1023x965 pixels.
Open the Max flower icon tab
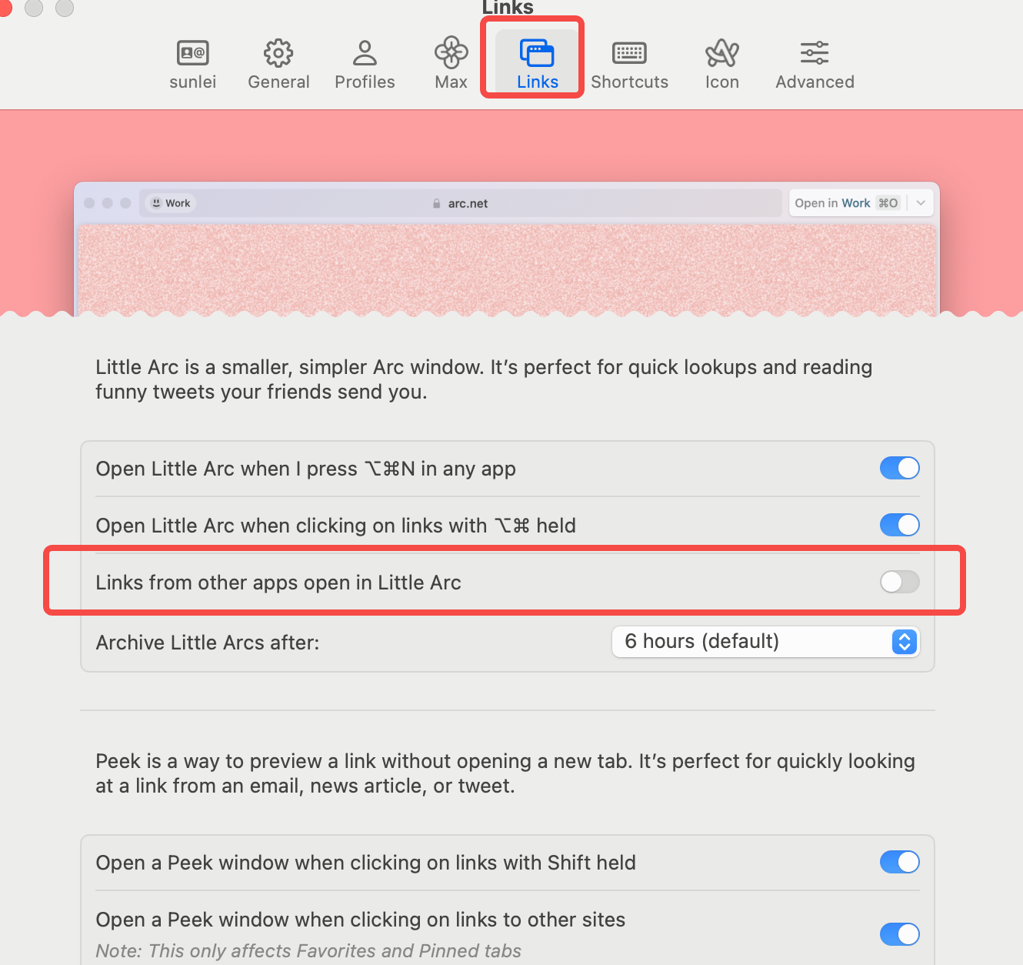pos(451,65)
